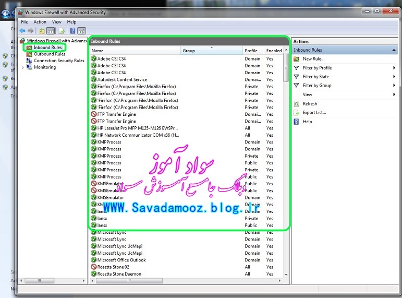Click the Outbound Rules tree icon
Viewport: 402px width, 298px height.
[29, 54]
